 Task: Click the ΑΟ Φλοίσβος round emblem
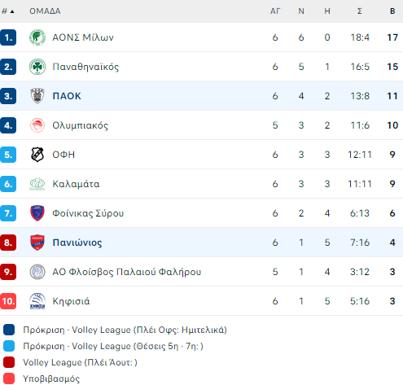click(x=37, y=272)
